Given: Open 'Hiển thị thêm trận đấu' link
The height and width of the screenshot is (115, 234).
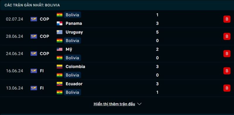Looking at the screenshot, I should (x=114, y=104).
